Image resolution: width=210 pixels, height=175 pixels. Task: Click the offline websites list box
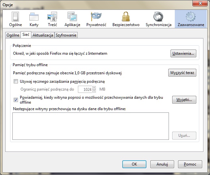91,126
